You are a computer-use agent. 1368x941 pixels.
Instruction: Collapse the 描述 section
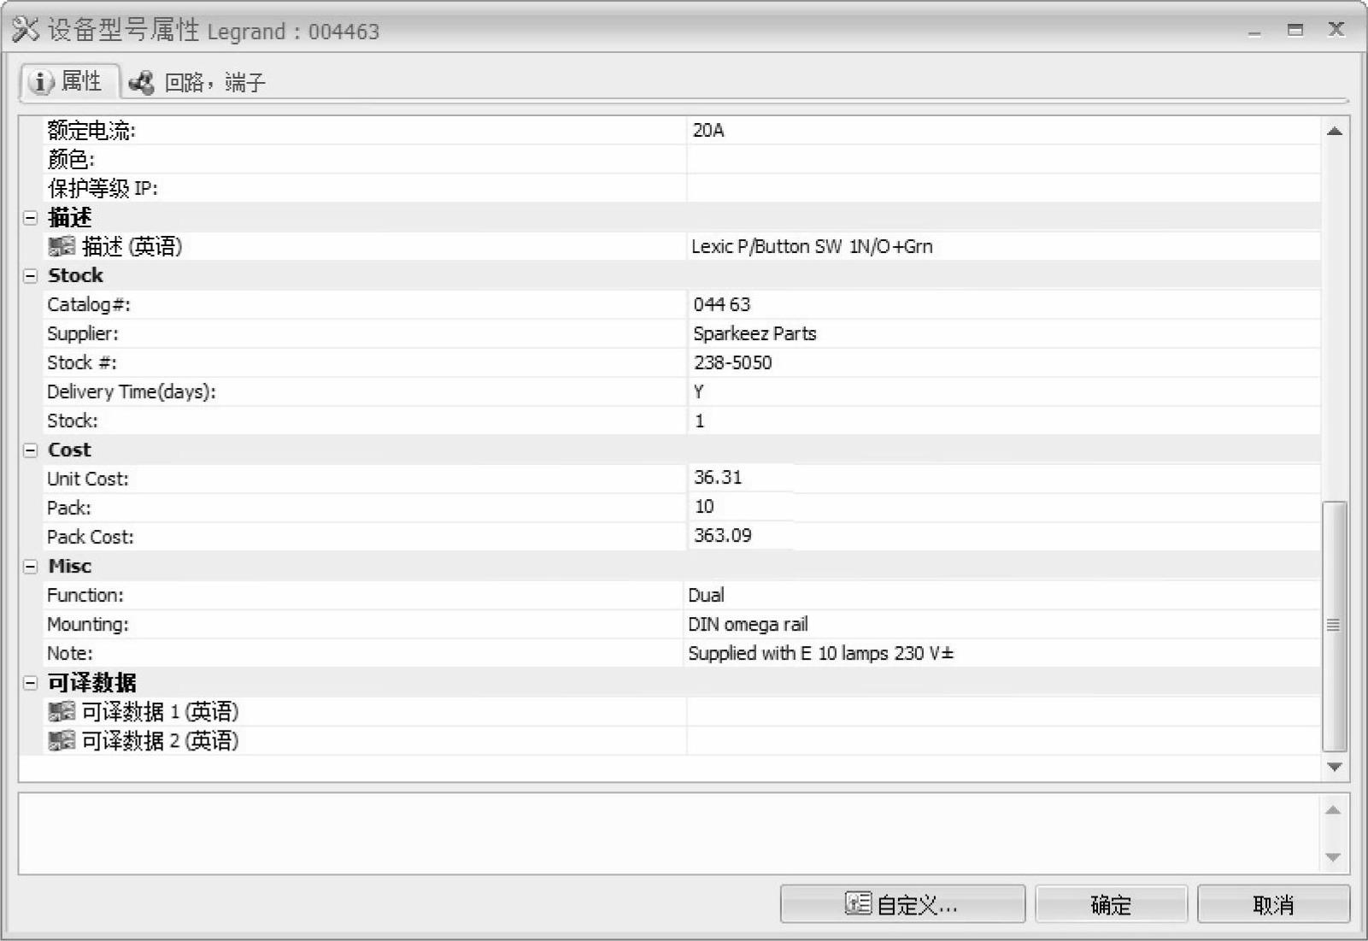tap(31, 218)
